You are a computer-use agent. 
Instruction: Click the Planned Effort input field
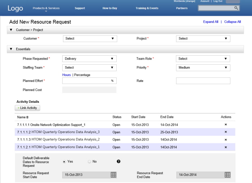(x=89, y=81)
